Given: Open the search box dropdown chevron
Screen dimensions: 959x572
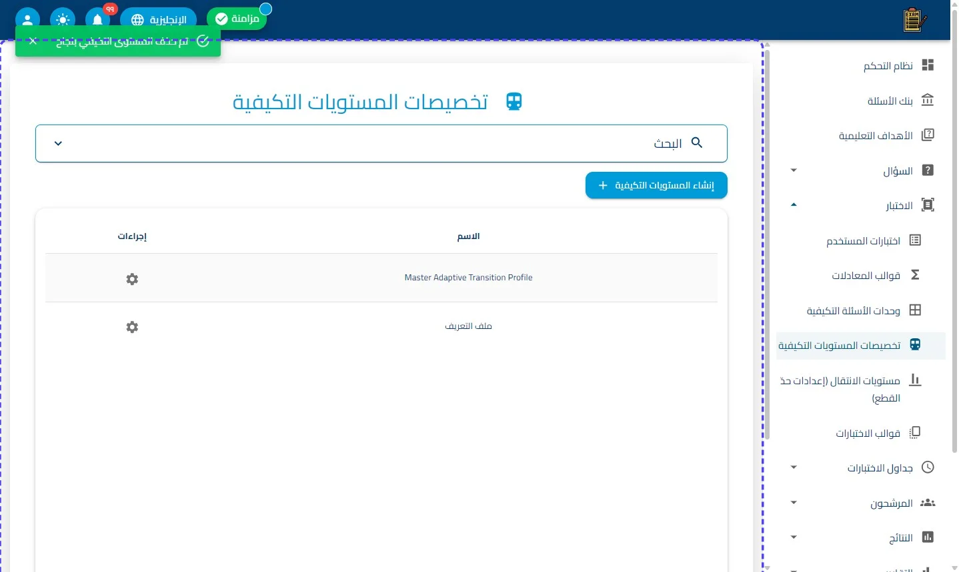Looking at the screenshot, I should point(58,143).
